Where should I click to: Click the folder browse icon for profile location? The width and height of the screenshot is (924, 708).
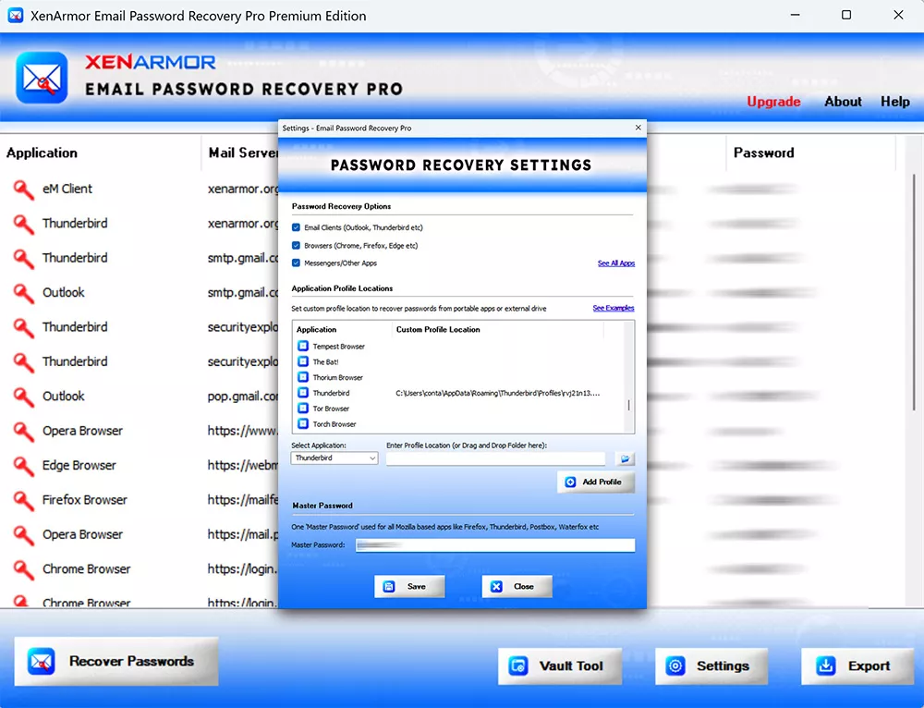click(625, 458)
